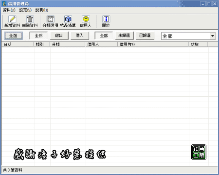The height and width of the screenshot is (175, 219).
Task: Open the 分類選項 category options icon
Action: click(x=50, y=19)
